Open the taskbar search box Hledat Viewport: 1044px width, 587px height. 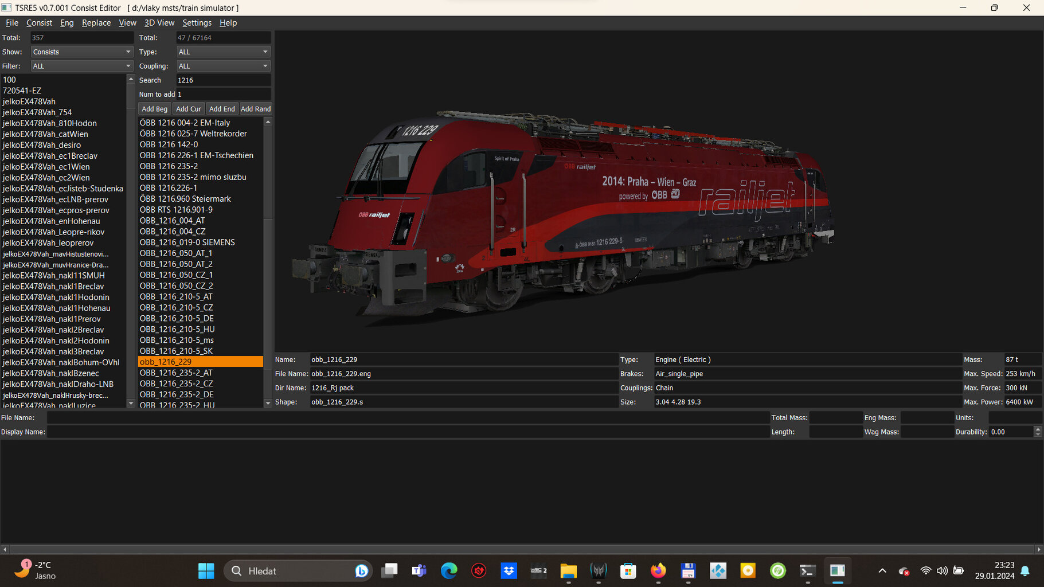coord(298,571)
